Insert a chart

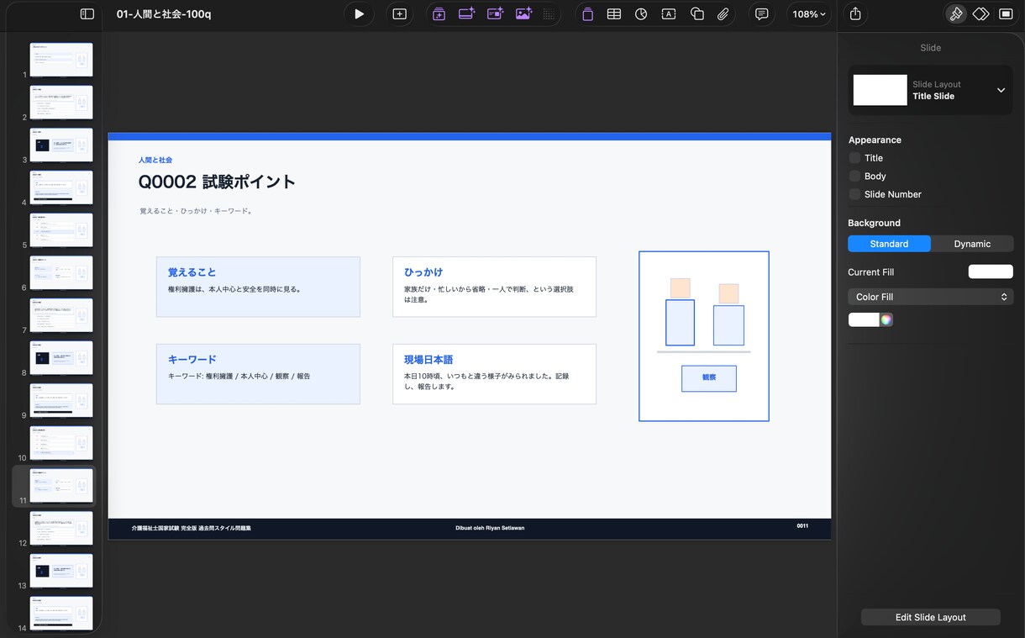[641, 14]
